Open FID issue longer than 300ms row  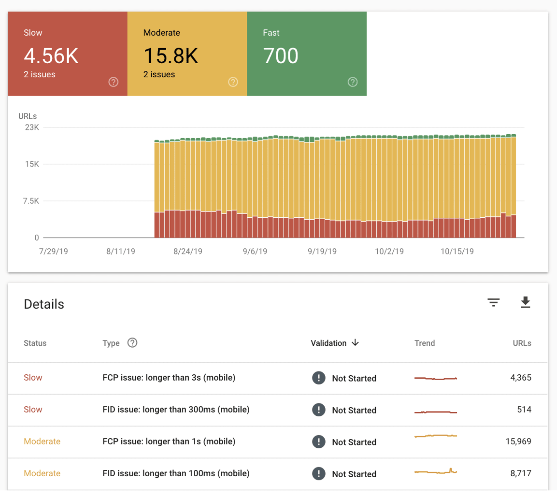pos(278,410)
